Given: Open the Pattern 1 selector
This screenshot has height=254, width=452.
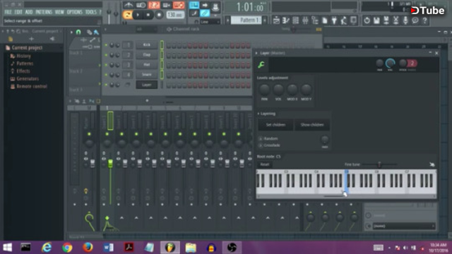Looking at the screenshot, I should coord(246,20).
